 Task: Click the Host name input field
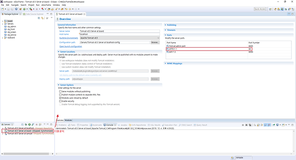120,34
